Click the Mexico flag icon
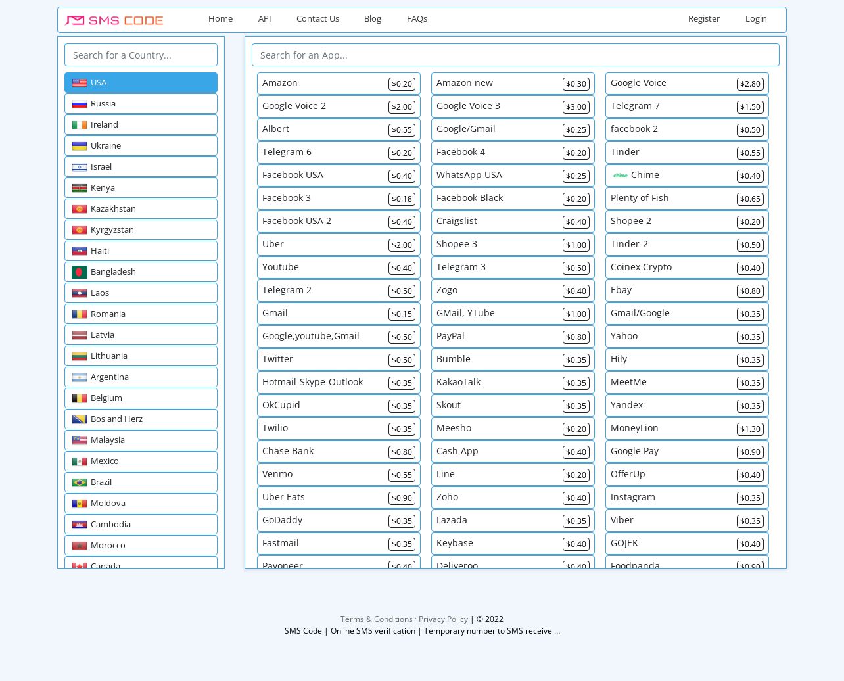Viewport: 844px width, 681px height. pyautogui.click(x=80, y=461)
